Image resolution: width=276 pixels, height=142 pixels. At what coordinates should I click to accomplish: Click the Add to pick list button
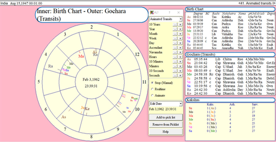click(x=166, y=117)
